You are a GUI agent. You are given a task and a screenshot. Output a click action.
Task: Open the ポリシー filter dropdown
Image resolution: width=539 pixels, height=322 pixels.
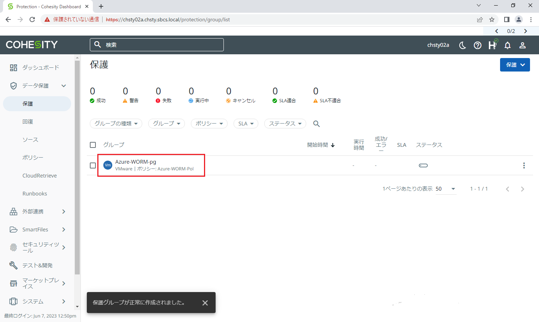click(209, 124)
